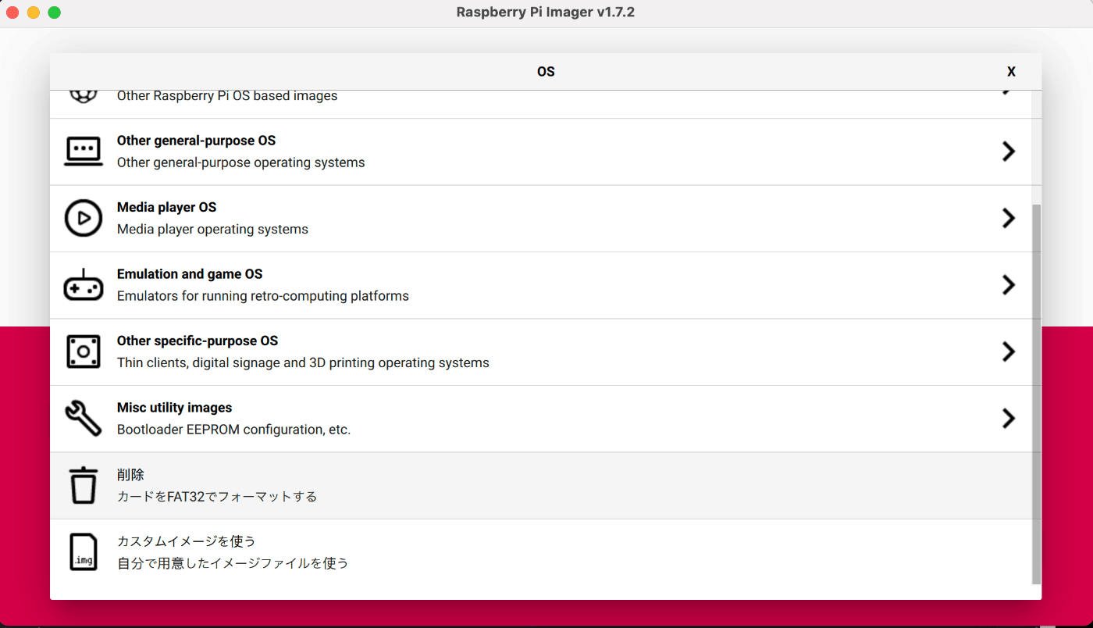Viewport: 1093px width, 628px height.
Task: Expand the Emulation and game OS chevron
Action: 1009,285
